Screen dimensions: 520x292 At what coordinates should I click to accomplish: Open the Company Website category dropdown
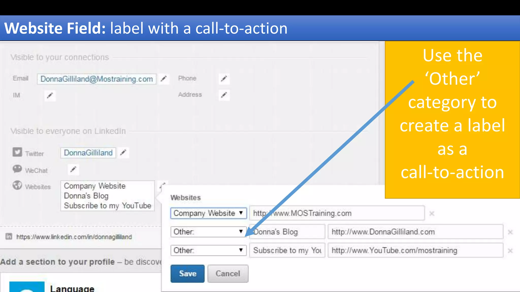(x=208, y=213)
